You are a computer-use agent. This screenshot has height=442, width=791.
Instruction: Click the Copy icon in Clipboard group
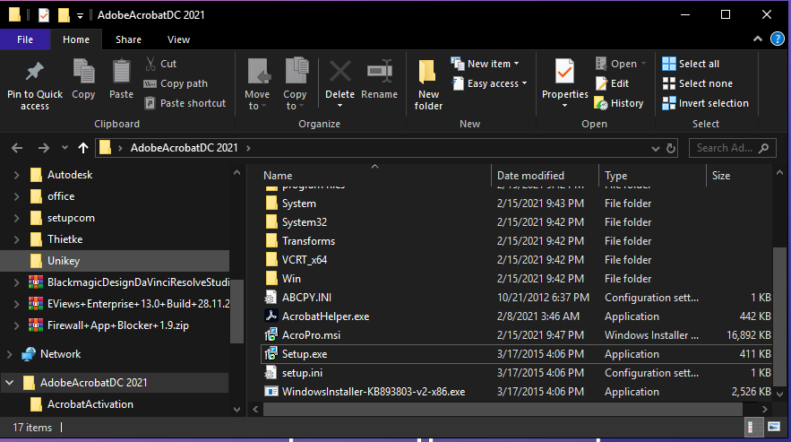pyautogui.click(x=83, y=71)
